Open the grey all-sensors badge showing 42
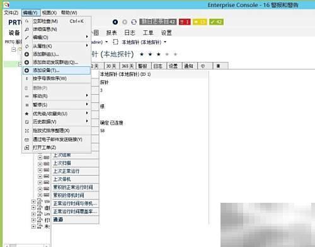 157,22
